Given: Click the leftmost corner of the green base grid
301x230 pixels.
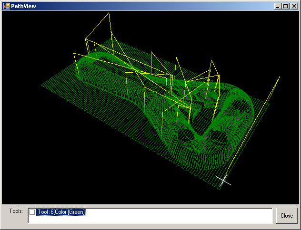Looking at the screenshot, I should (41, 86).
